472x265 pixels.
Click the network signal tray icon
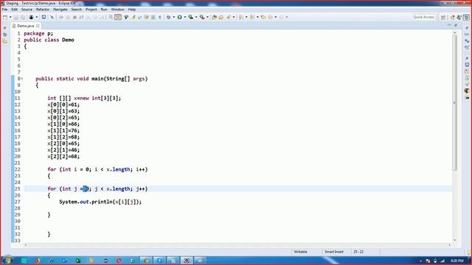442,261
